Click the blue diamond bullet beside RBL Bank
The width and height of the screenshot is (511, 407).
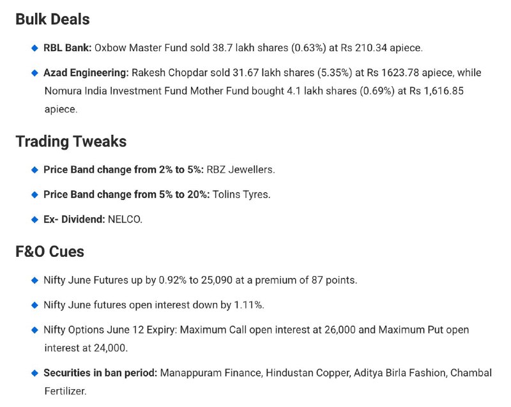(x=34, y=48)
